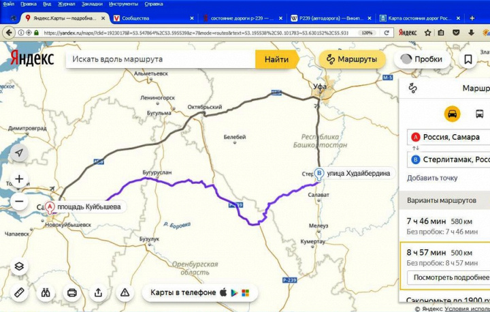This screenshot has width=490, height=312.
Task: Switch to Сообщества tab
Action: pyautogui.click(x=153, y=18)
